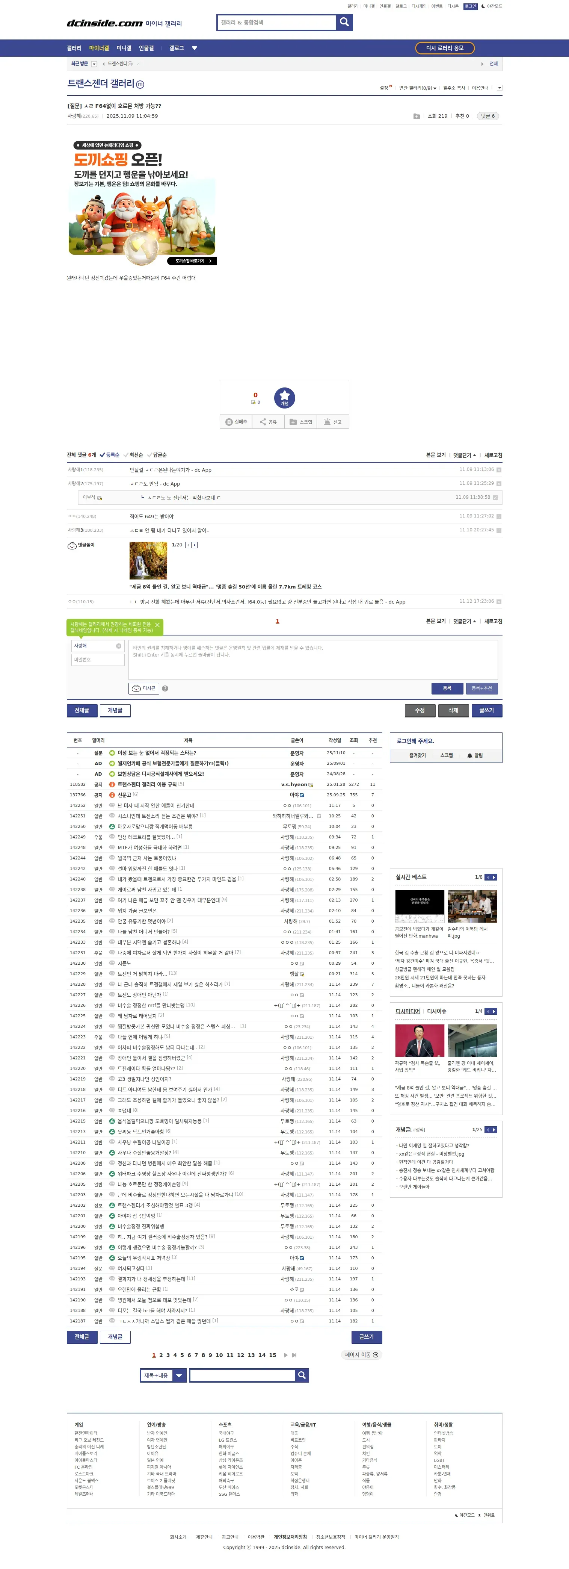Click the scrap folder icon beside 조회

click(416, 116)
